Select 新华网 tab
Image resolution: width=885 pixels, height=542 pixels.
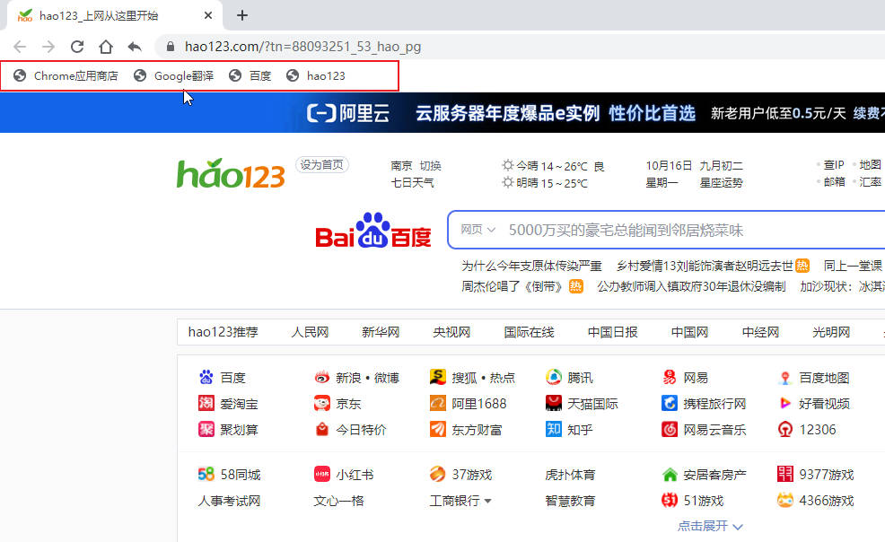pyautogui.click(x=381, y=332)
